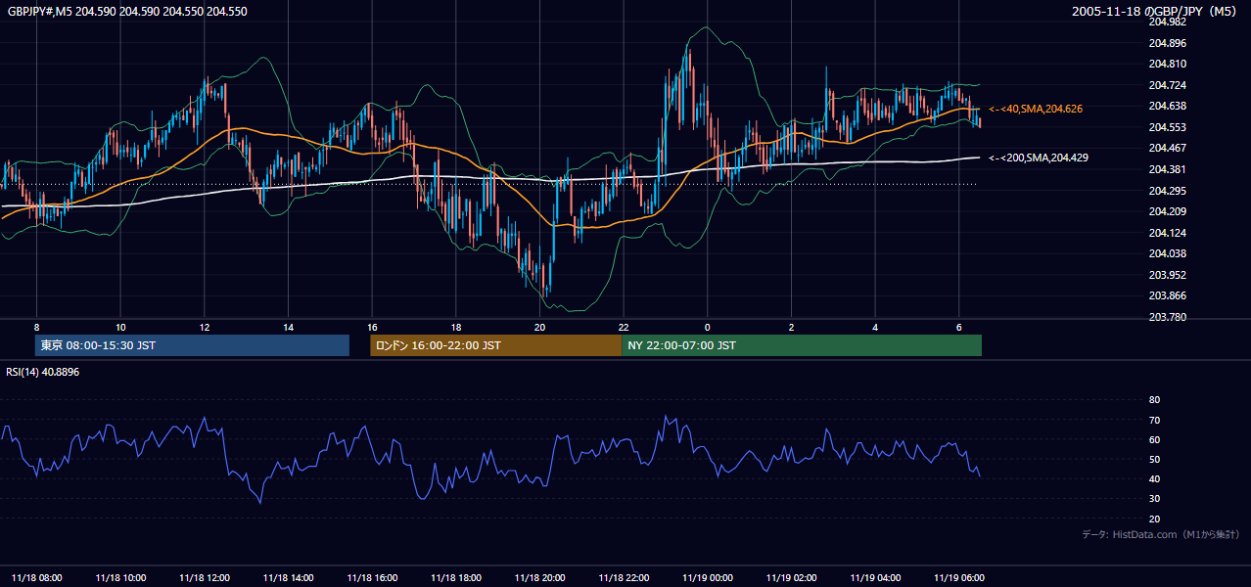The width and height of the screenshot is (1251, 587).
Task: Select the 東京 08:00-15:30 JST session bar
Action: (192, 345)
